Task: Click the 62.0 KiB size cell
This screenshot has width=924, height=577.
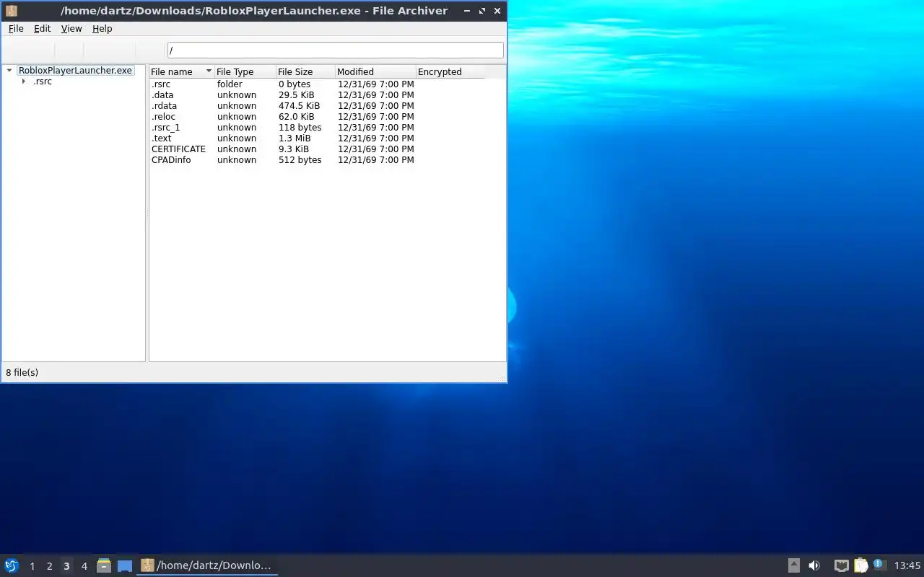Action: click(x=297, y=117)
